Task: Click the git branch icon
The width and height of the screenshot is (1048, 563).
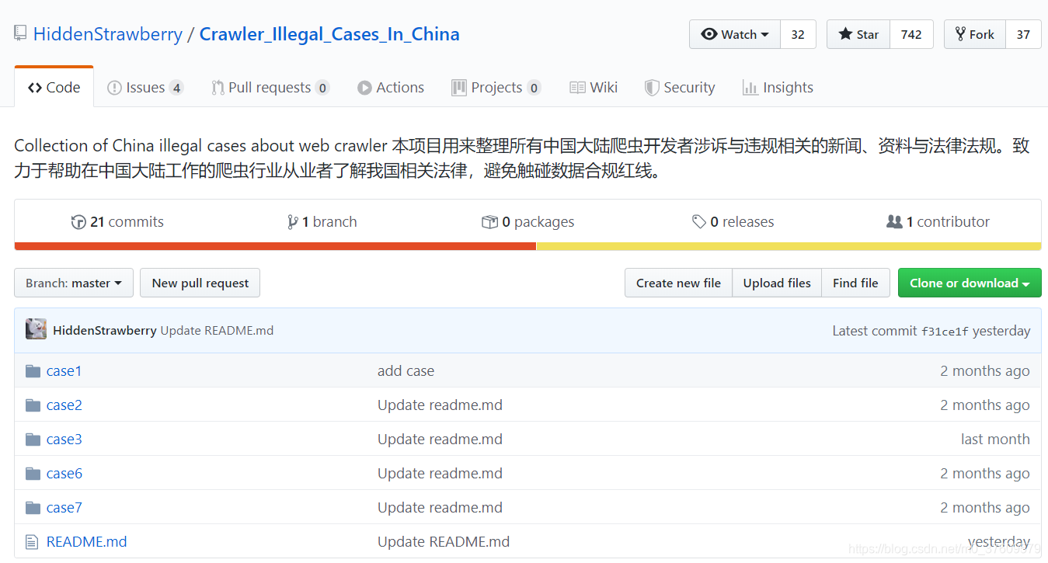Action: (293, 222)
